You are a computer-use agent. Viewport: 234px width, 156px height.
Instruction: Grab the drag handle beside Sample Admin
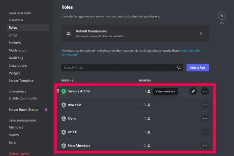point(58,91)
